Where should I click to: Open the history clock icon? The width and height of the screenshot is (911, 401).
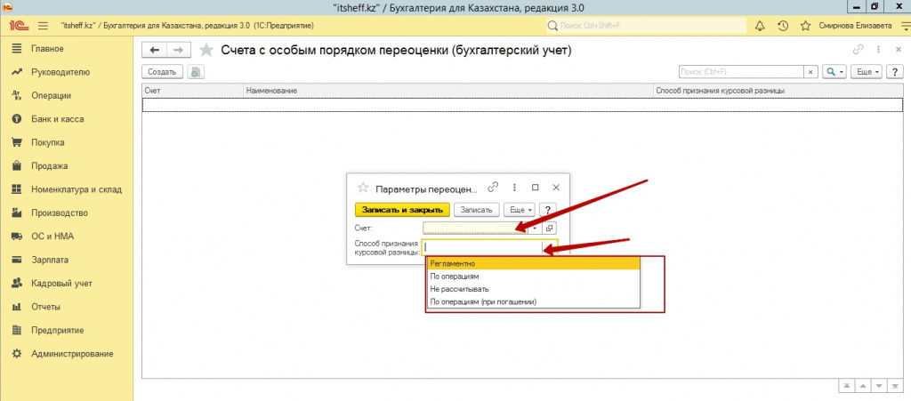[783, 28]
